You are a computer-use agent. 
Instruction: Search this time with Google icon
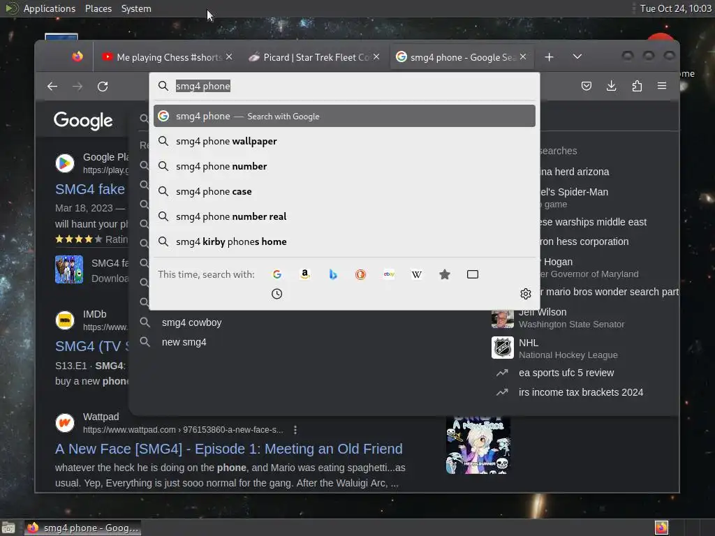pyautogui.click(x=277, y=274)
